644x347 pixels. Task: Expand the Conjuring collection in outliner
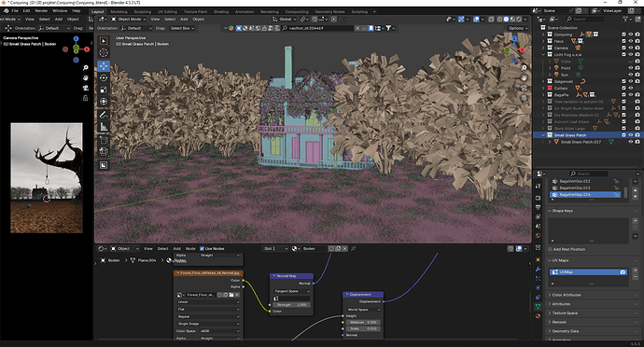click(x=543, y=35)
